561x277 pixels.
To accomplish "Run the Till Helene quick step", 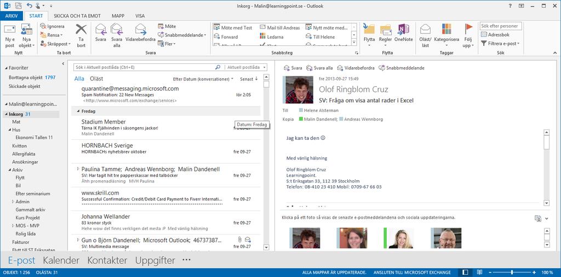I will pos(320,37).
